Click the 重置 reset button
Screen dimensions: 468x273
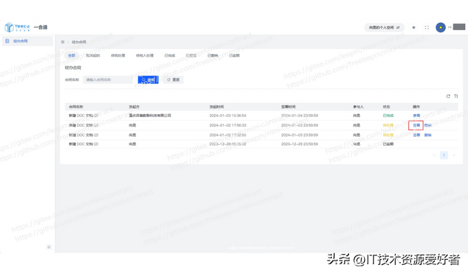point(173,80)
